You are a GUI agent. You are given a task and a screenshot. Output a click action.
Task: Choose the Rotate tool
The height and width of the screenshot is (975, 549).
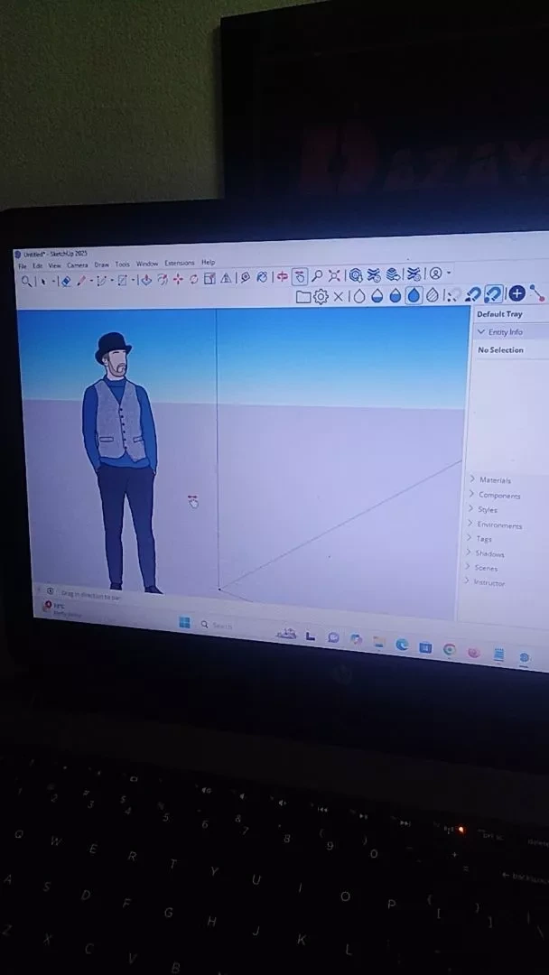pos(193,279)
